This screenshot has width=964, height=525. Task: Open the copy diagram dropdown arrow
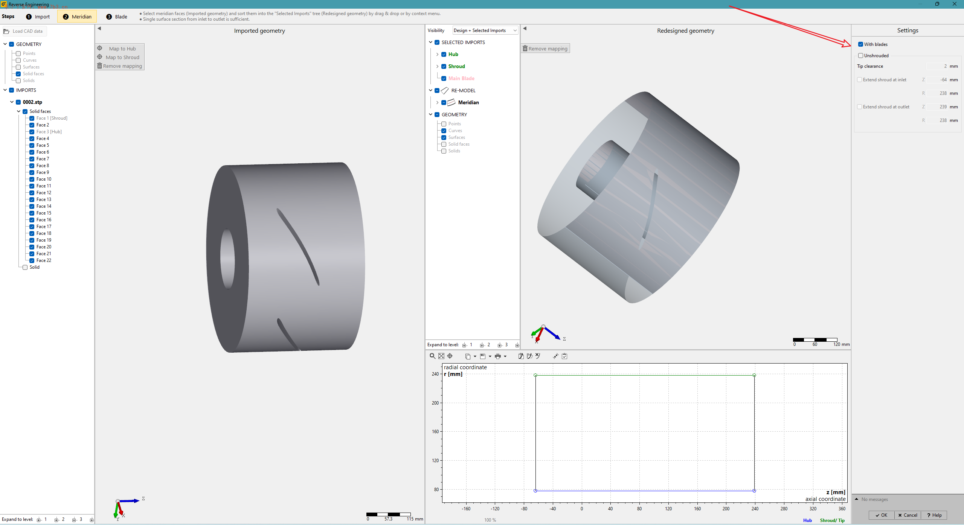tap(475, 356)
